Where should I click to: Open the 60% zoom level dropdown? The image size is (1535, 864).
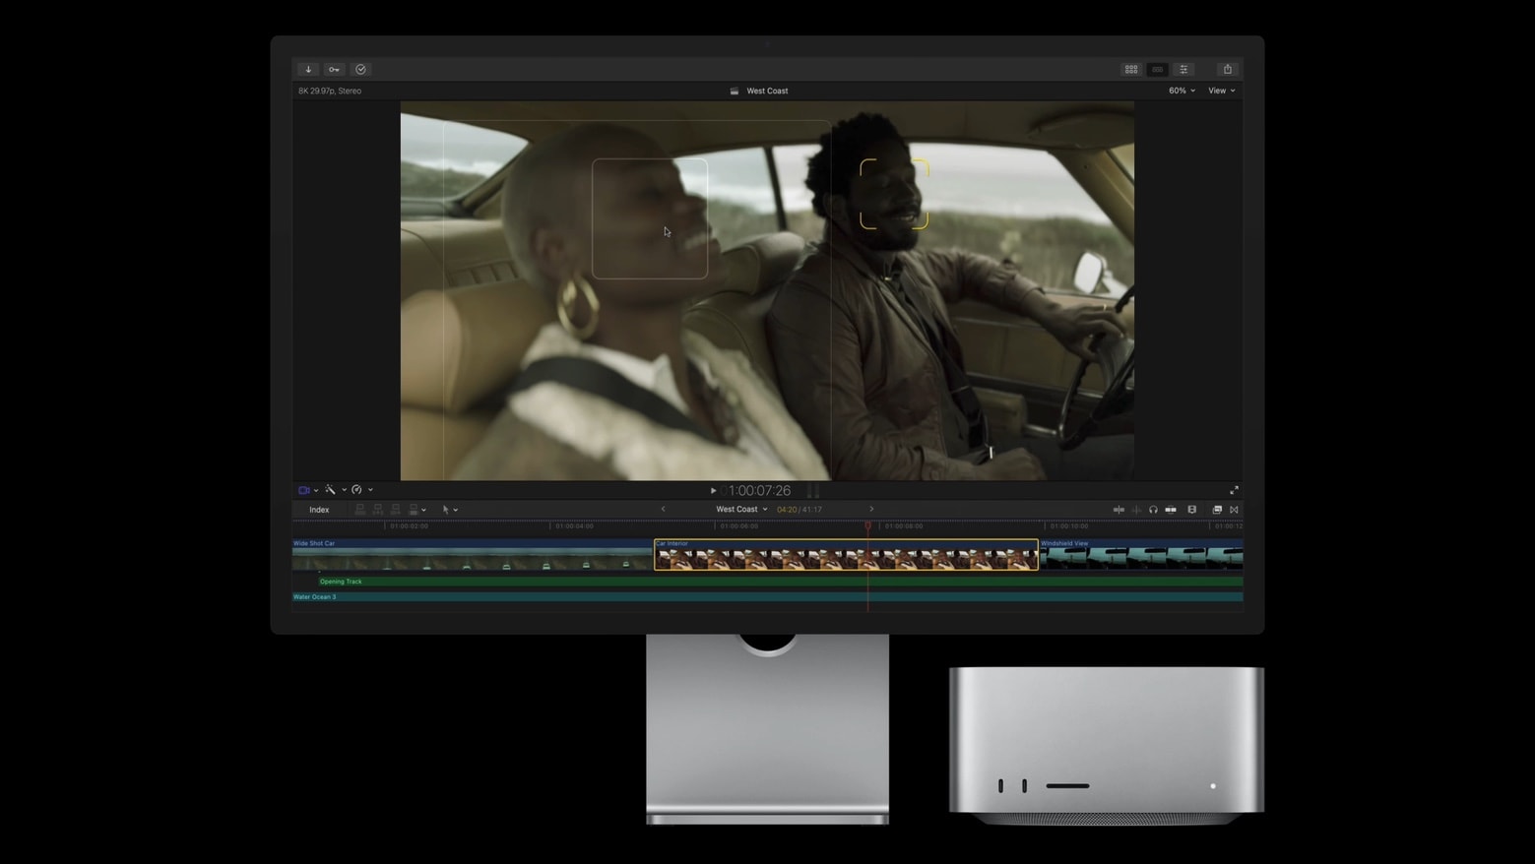tap(1182, 91)
